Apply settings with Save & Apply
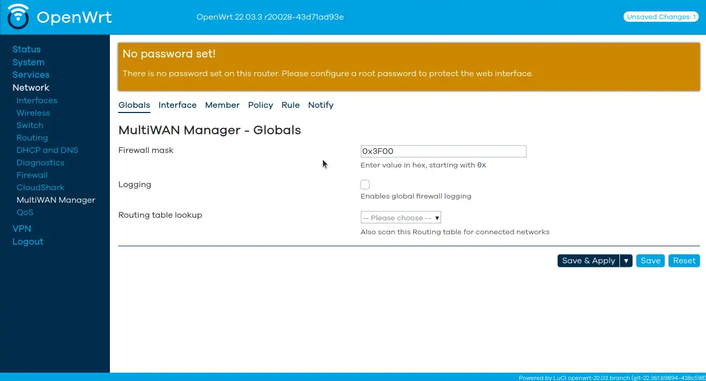Screen dimensions: 706x381 (x=588, y=261)
